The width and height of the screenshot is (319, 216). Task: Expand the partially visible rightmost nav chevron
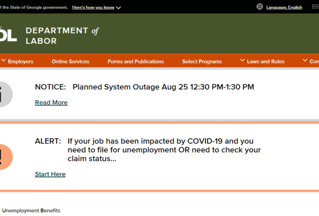click(x=305, y=61)
